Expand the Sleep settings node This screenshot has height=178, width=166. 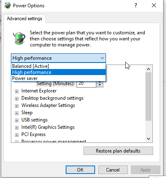[x=17, y=113]
